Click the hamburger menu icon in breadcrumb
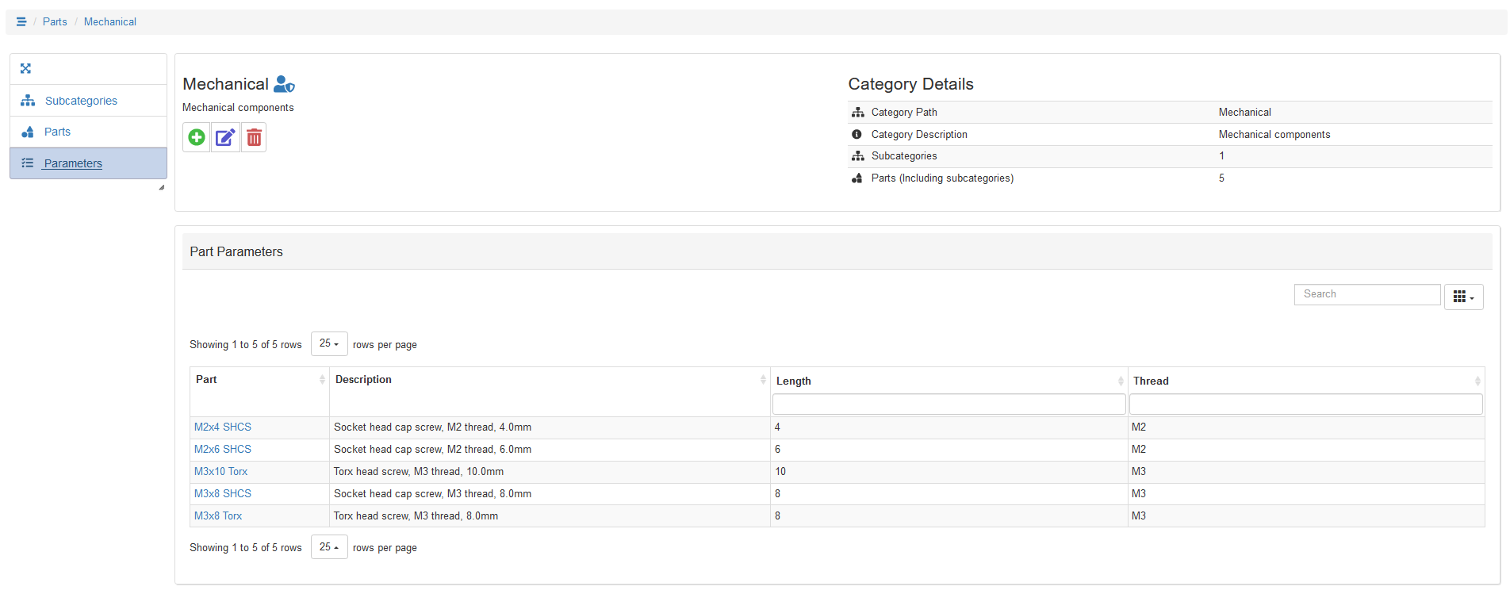Image resolution: width=1510 pixels, height=594 pixels. (21, 22)
